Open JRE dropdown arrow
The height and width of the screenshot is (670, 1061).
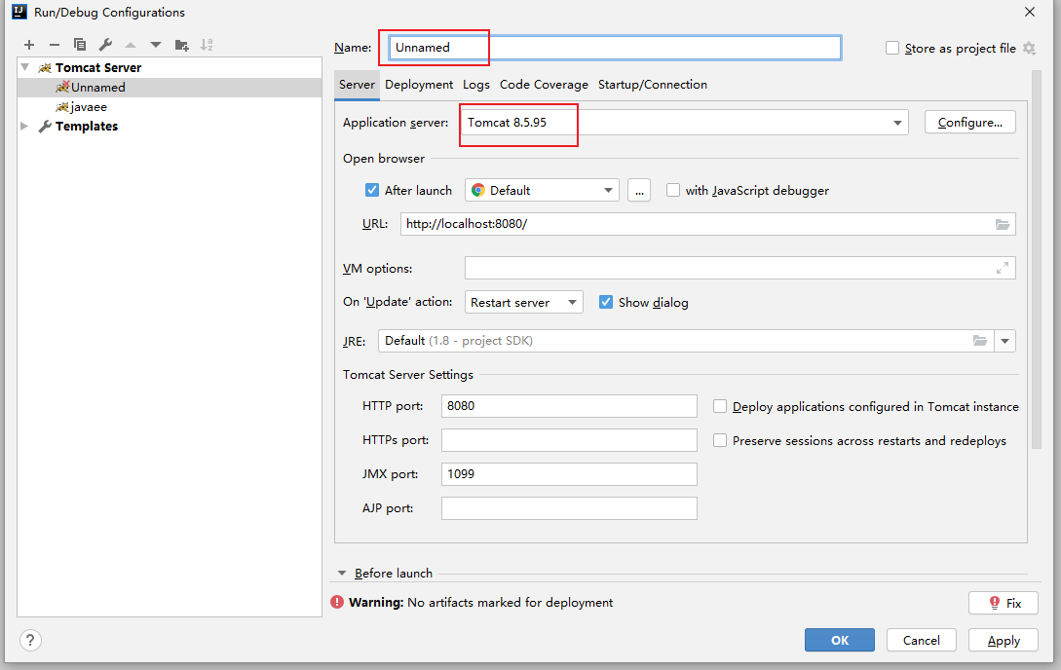click(x=1004, y=341)
